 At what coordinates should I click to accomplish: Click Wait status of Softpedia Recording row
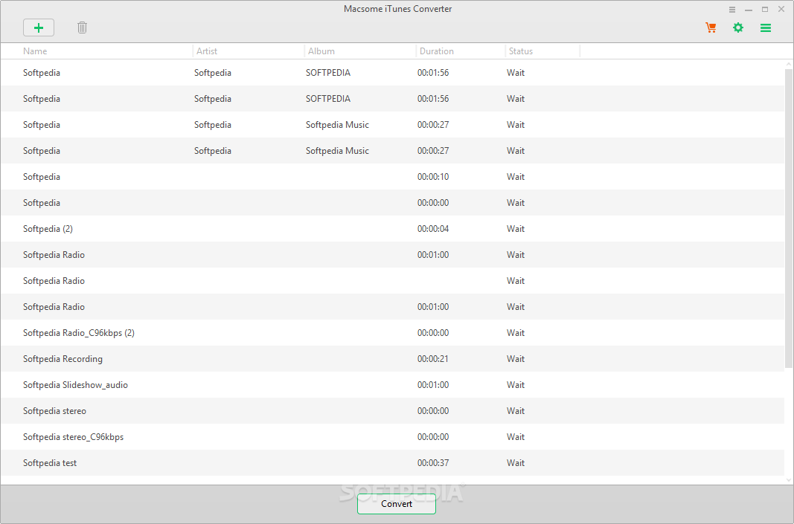(516, 358)
